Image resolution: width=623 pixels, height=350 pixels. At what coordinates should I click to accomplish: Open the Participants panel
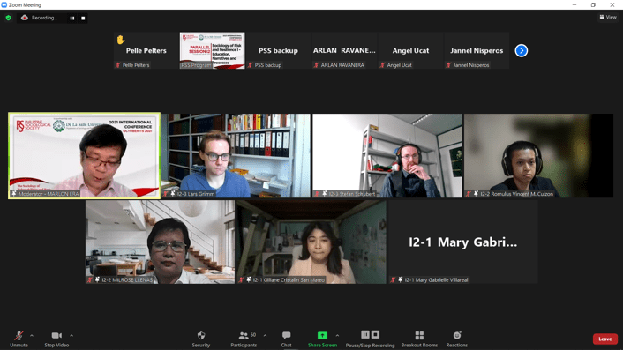click(x=244, y=339)
